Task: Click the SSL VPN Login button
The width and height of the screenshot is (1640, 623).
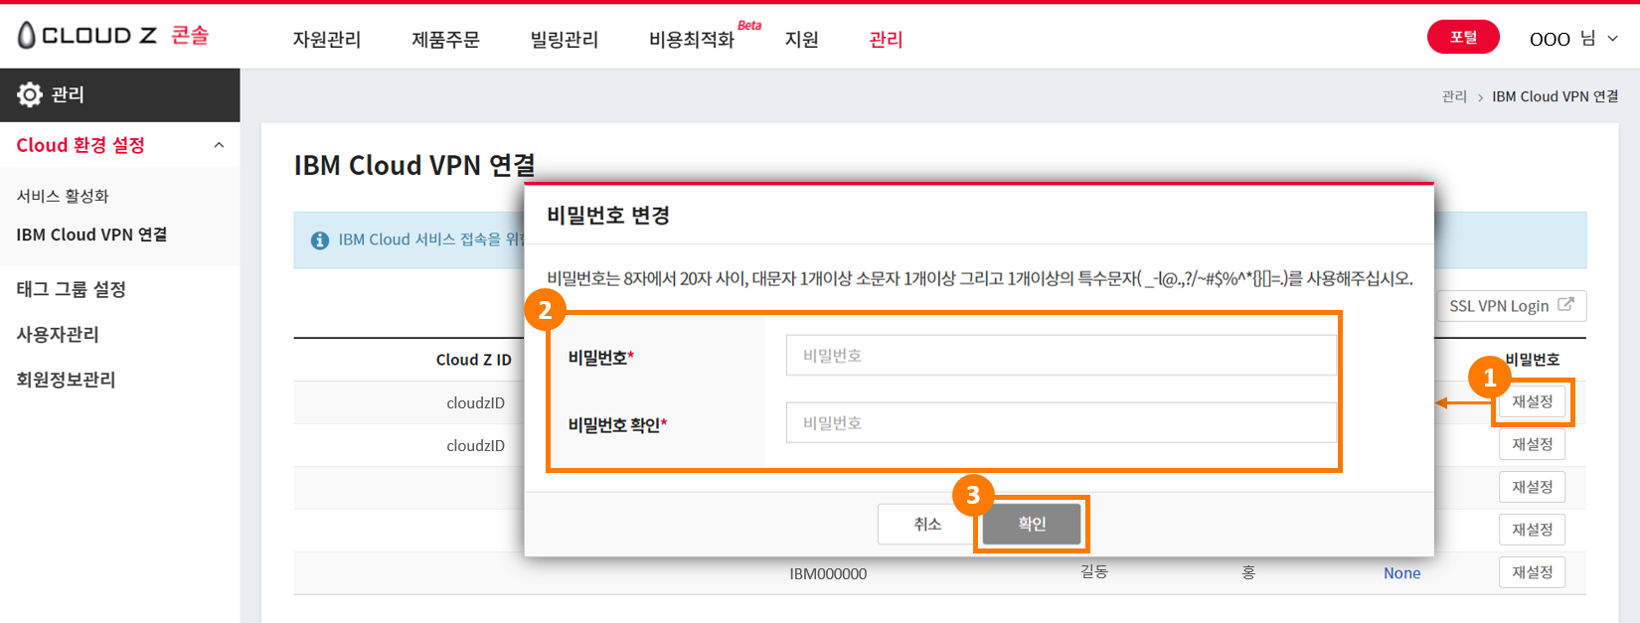Action: click(1511, 306)
